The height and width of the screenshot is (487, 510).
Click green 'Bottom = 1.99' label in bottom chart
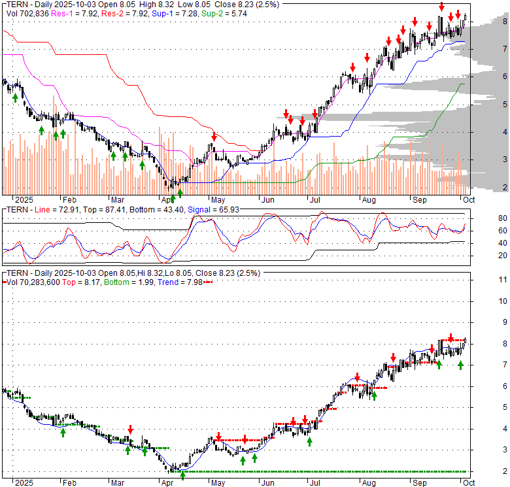tap(129, 282)
